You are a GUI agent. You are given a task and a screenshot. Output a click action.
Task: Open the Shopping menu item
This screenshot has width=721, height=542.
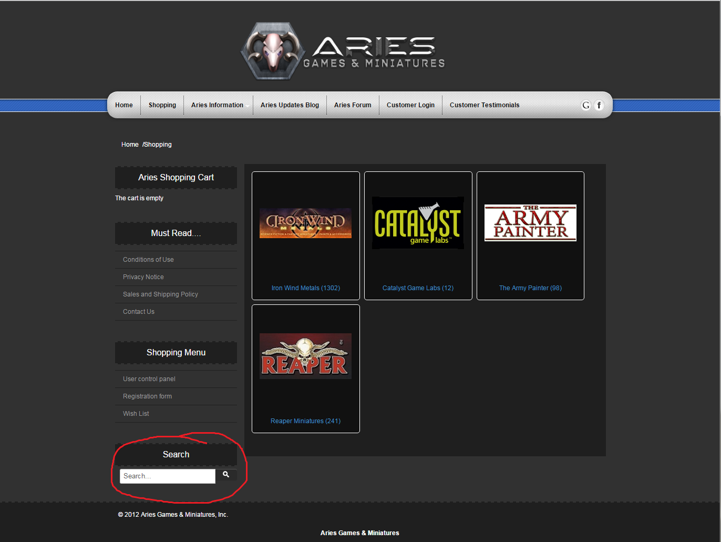pyautogui.click(x=162, y=105)
